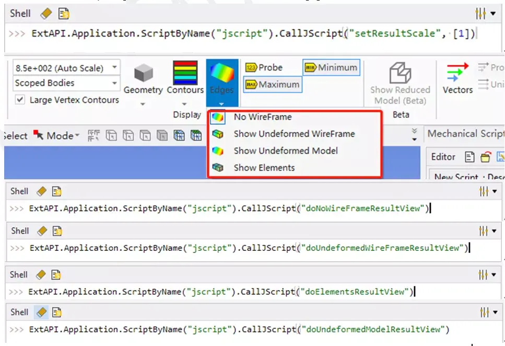Open the 8.5e+002 Auto Scale dropdown
The image size is (505, 346).
66,68
